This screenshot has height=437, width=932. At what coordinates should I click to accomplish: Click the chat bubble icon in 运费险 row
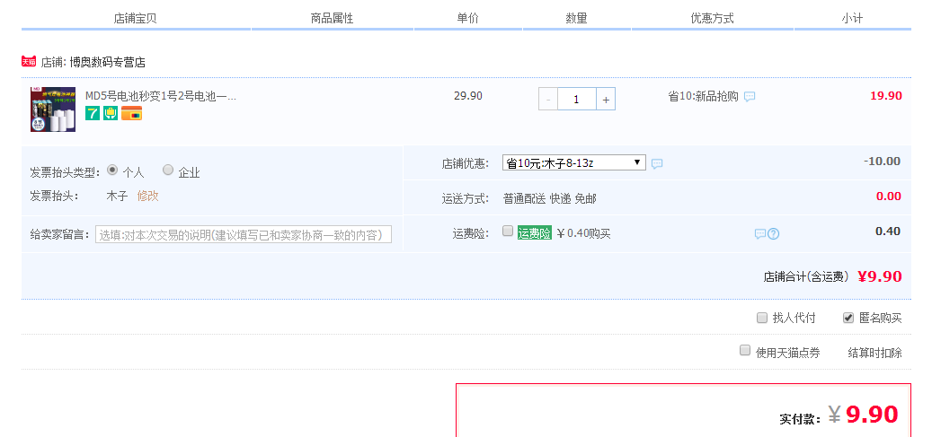759,233
